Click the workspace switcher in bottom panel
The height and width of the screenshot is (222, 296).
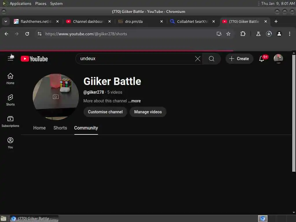(x=263, y=219)
